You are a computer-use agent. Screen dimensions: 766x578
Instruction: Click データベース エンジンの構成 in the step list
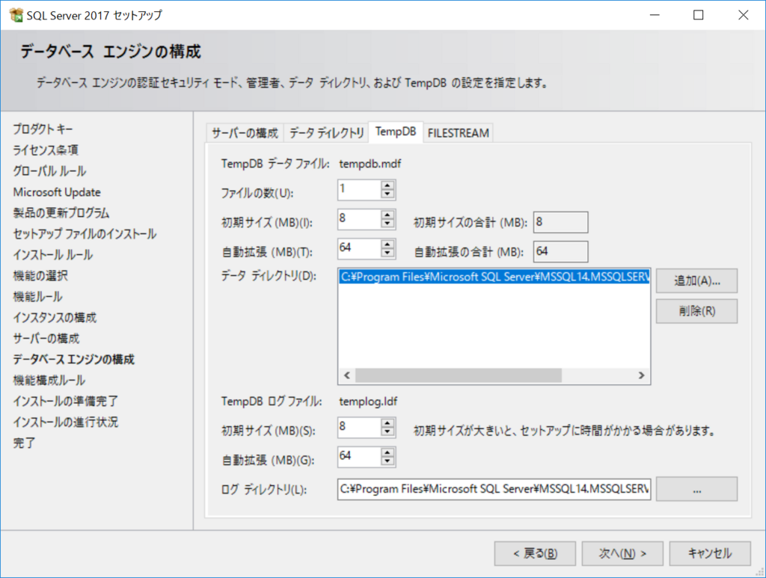pyautogui.click(x=73, y=360)
